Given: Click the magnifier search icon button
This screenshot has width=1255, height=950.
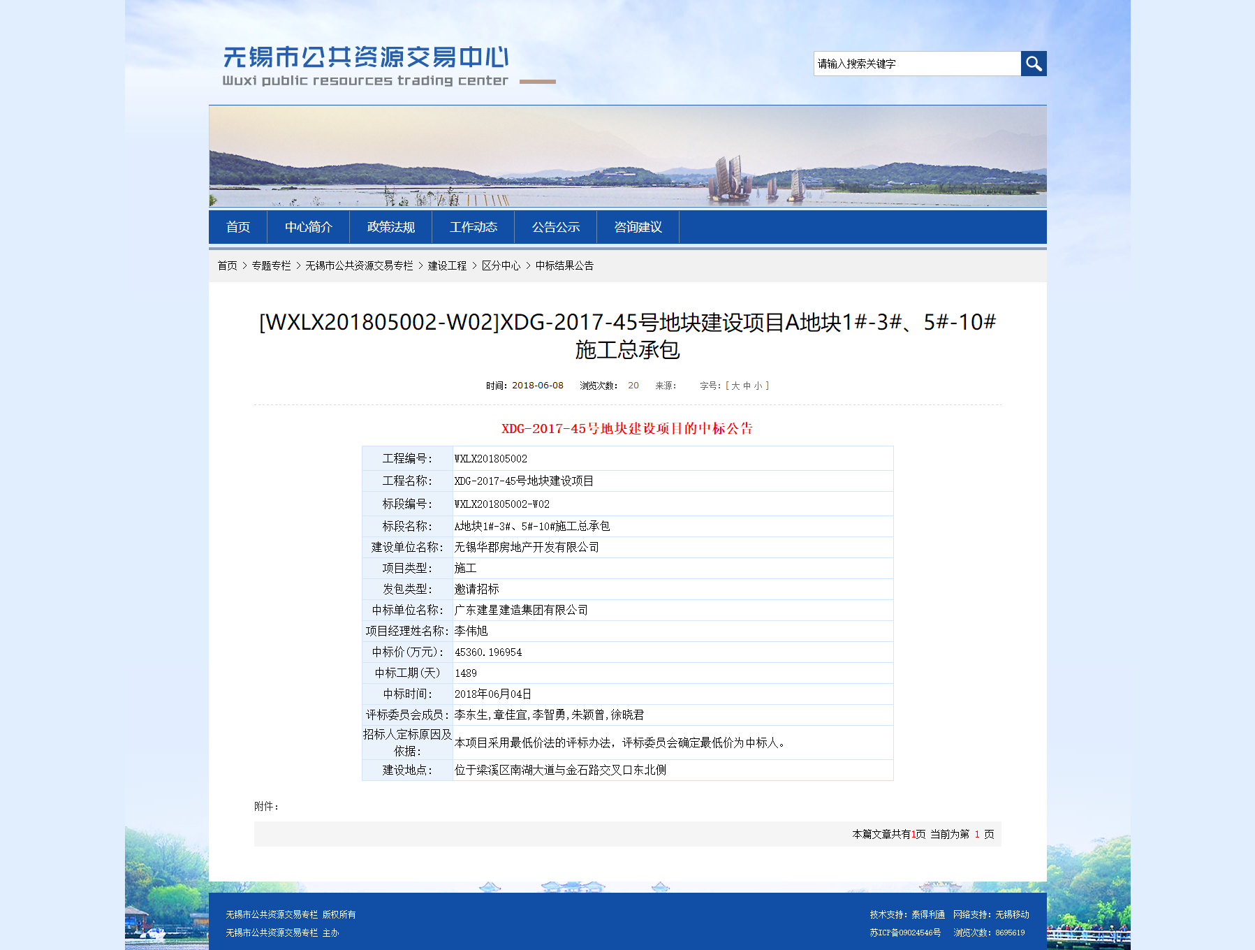Looking at the screenshot, I should tap(1033, 64).
